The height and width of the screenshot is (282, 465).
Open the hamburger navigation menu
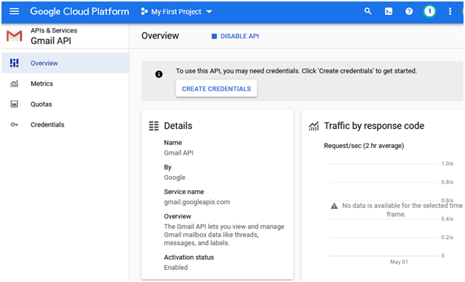tap(14, 12)
